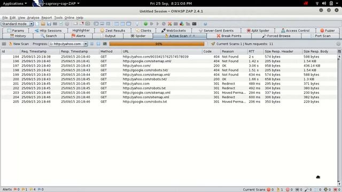Click the Persist Session save icon
Image resolution: width=342 pixels, height=192 pixels.
[49, 23]
